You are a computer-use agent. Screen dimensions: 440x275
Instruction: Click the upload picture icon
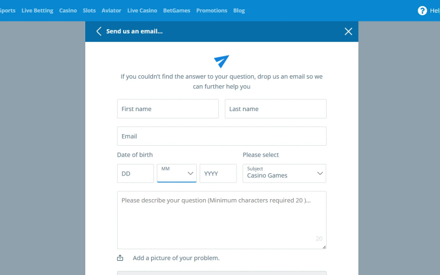pos(120,258)
